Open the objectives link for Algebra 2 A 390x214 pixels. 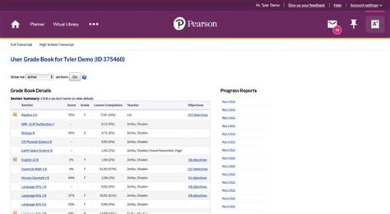click(198, 115)
